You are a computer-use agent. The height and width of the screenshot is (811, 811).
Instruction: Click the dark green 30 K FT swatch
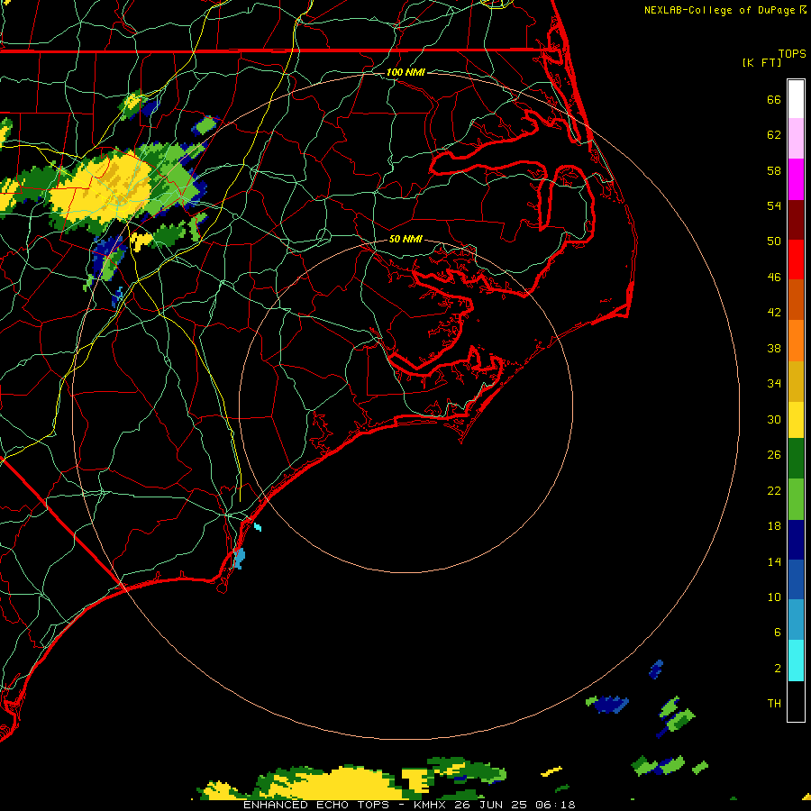coord(796,459)
